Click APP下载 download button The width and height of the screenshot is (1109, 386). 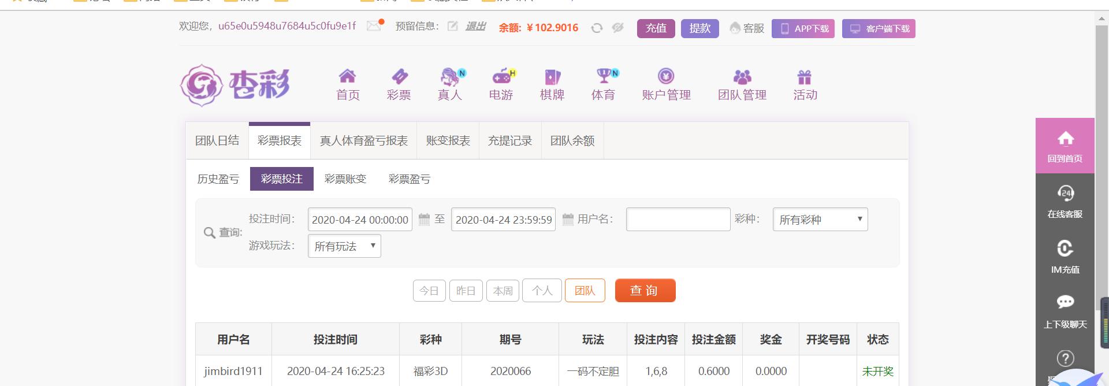[803, 28]
